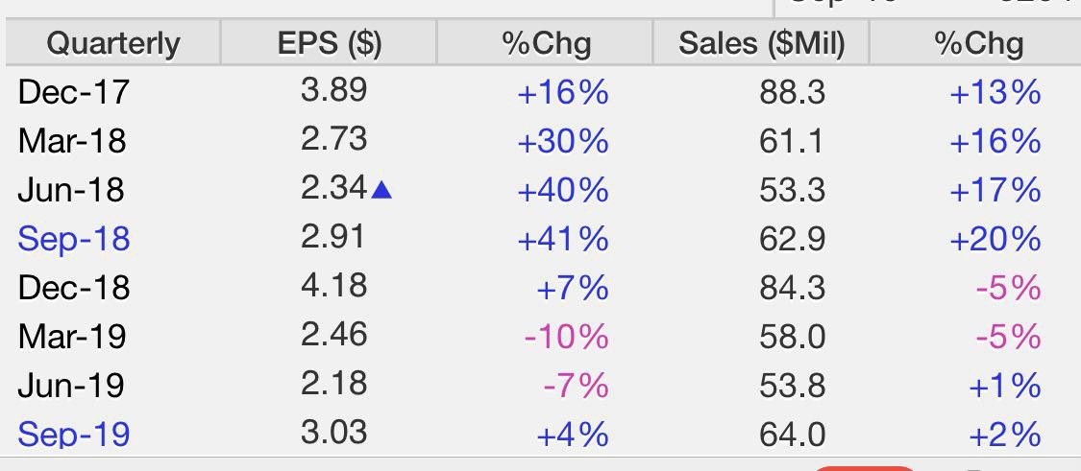Select the Jun-19 row label

(x=71, y=386)
